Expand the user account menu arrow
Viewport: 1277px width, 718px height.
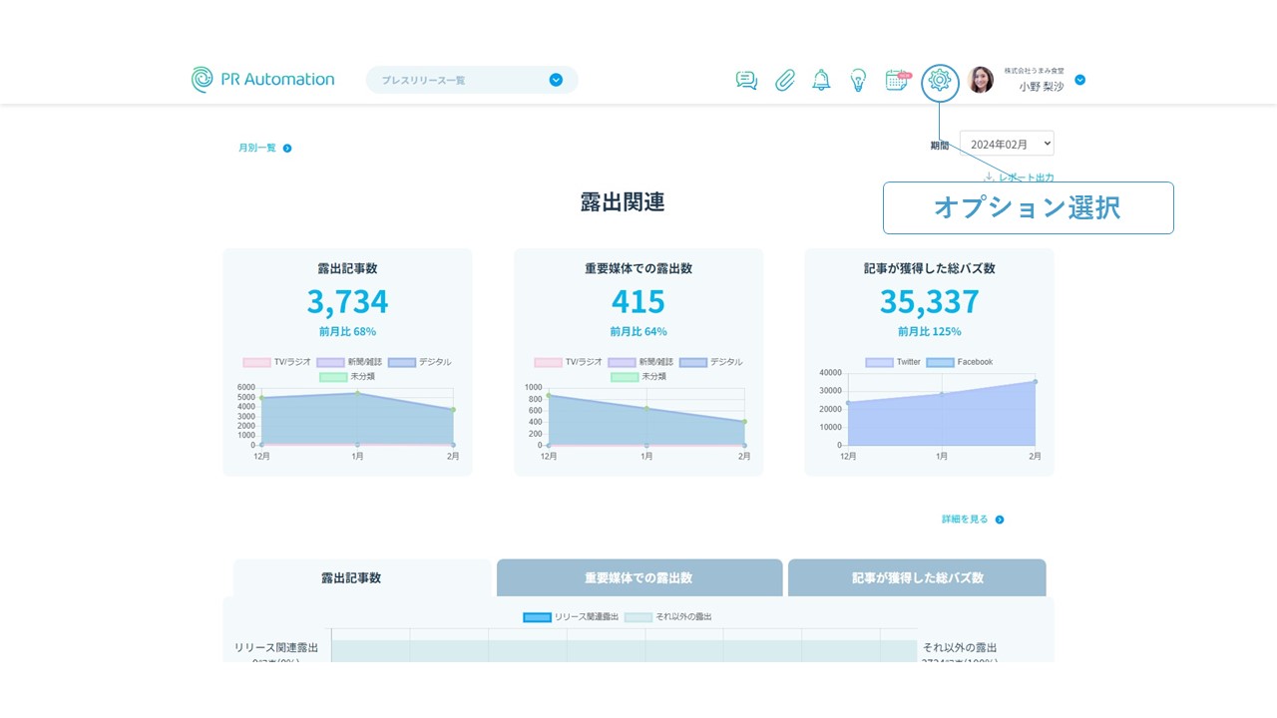(1079, 80)
